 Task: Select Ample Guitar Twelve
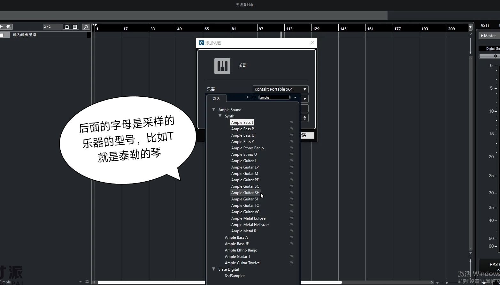242,263
